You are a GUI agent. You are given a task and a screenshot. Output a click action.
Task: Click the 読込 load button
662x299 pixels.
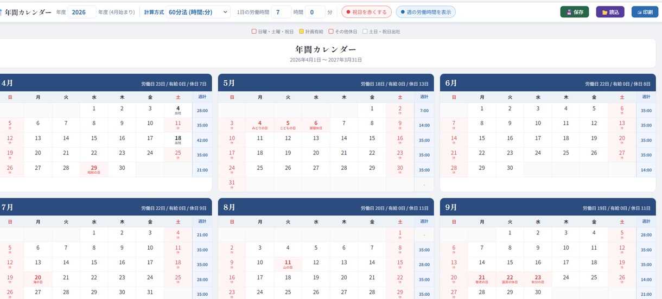click(x=610, y=12)
